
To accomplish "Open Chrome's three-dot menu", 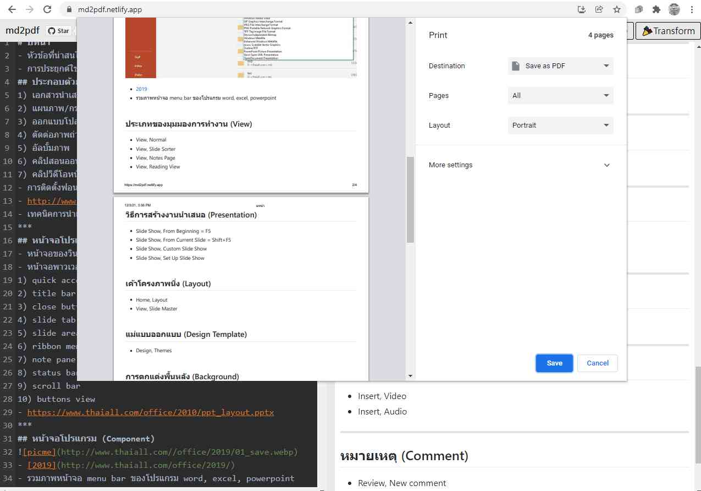I will click(x=692, y=9).
